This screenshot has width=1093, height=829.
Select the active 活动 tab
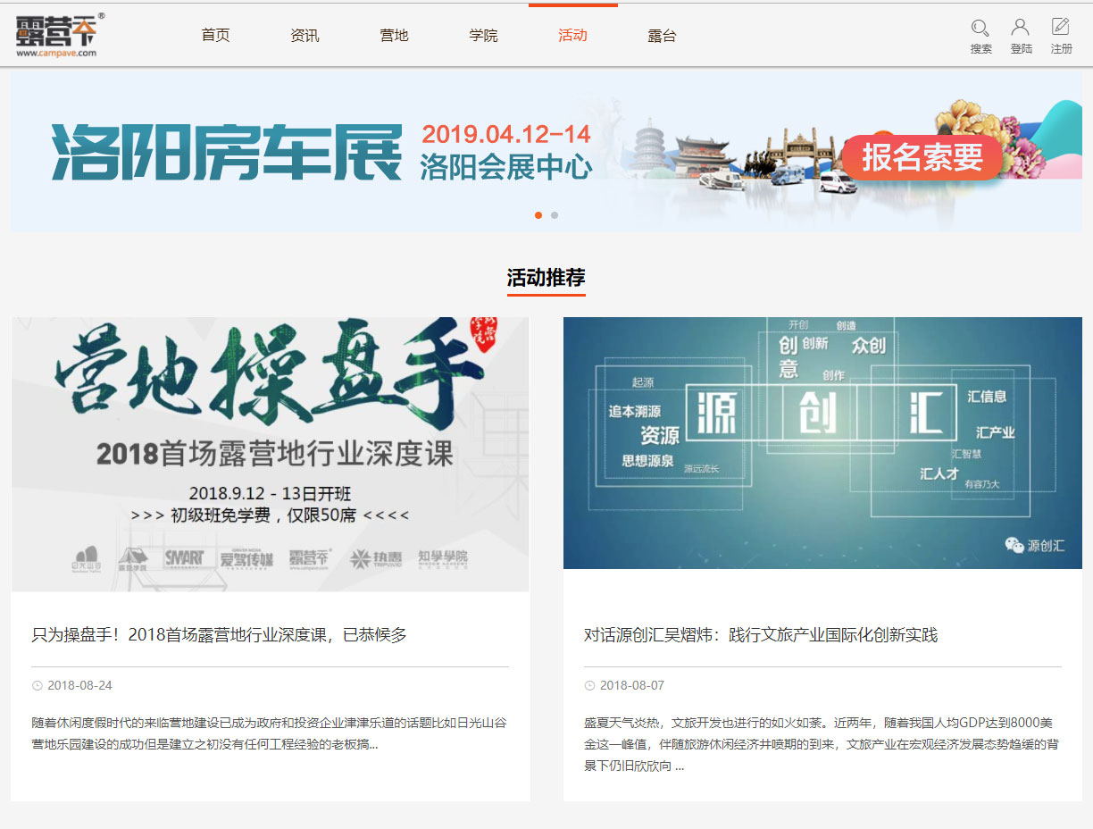click(572, 36)
